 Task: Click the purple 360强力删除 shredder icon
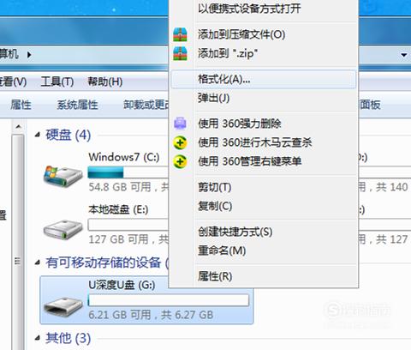click(180, 124)
